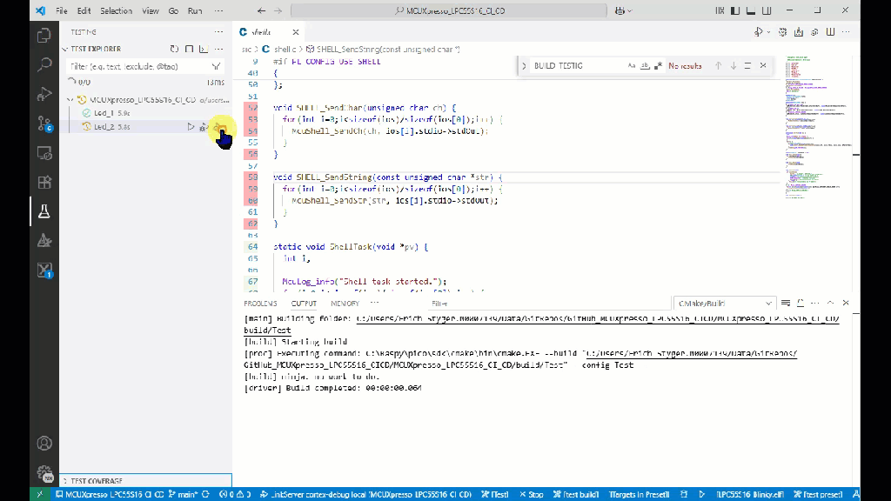Select the Testing beaker icon
This screenshot has height=501, width=891.
pos(44,210)
